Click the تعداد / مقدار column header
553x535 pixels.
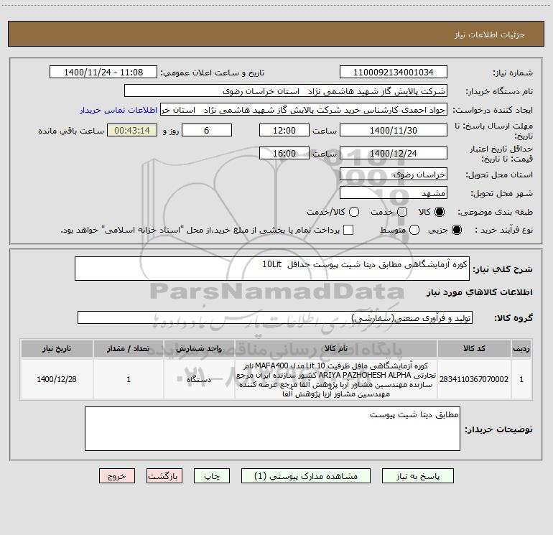pyautogui.click(x=129, y=348)
